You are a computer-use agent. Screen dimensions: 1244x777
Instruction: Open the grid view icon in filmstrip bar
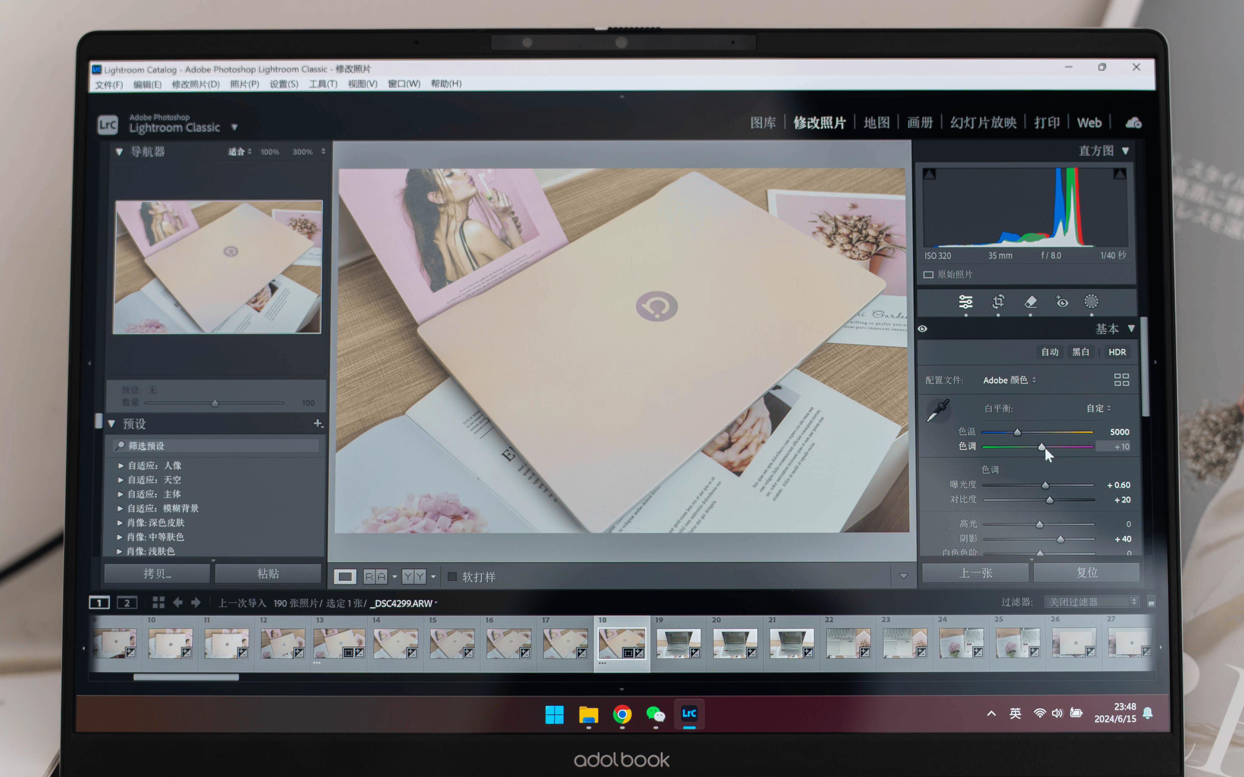click(x=158, y=602)
